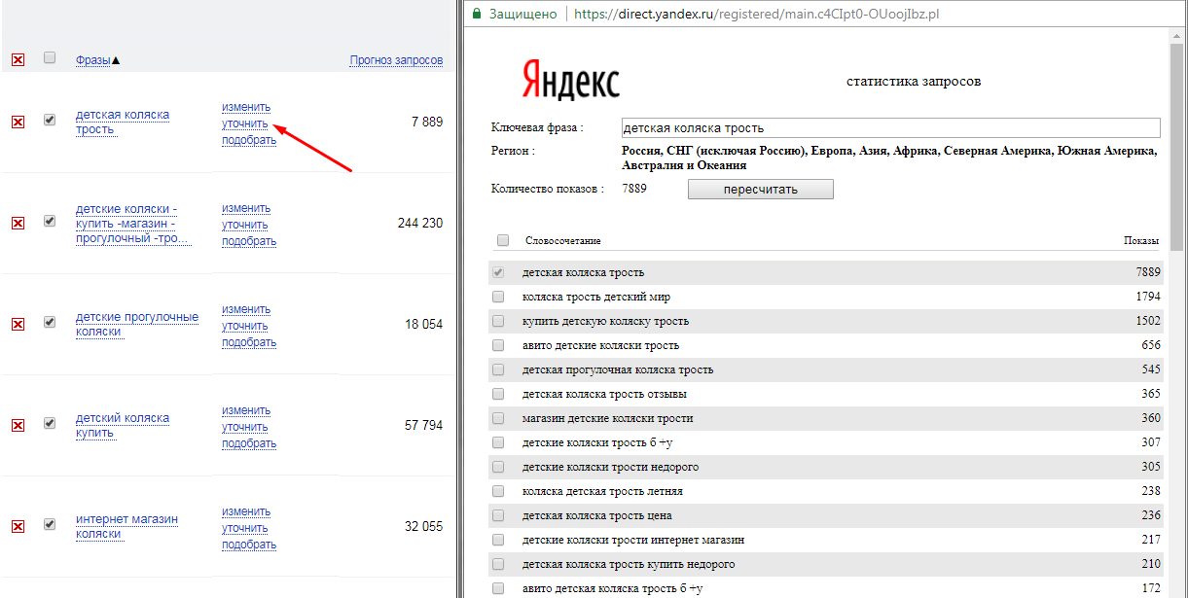Click the forecast value 18 054
Screen dimensions: 1188x598
[424, 324]
